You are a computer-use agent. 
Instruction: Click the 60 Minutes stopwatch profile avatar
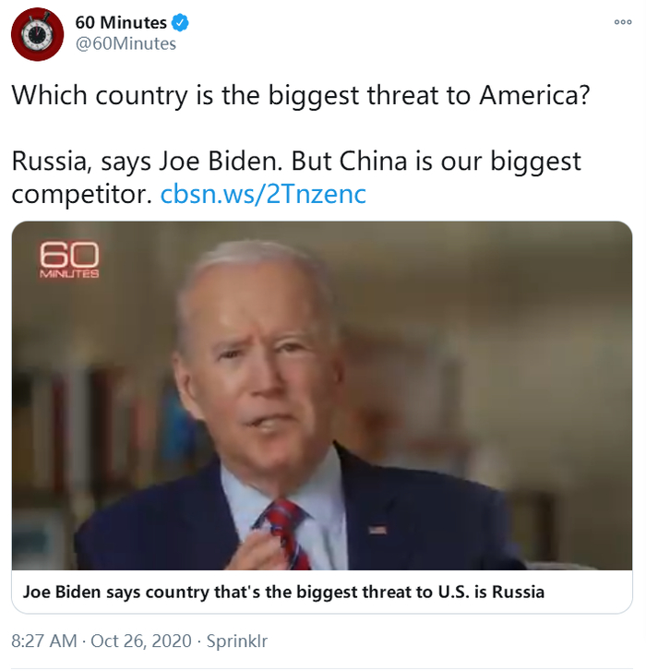click(37, 34)
